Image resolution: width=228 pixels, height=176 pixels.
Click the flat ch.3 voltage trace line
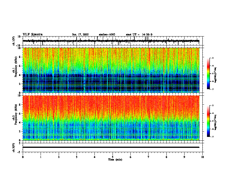[x=111, y=147]
